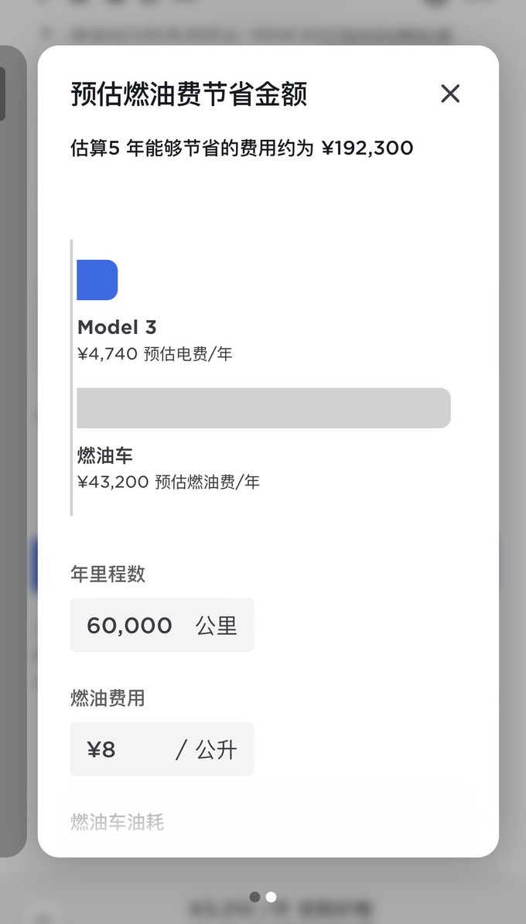Viewport: 526px width, 924px height.
Task: Switch to the previous savings page dot
Action: [x=255, y=897]
